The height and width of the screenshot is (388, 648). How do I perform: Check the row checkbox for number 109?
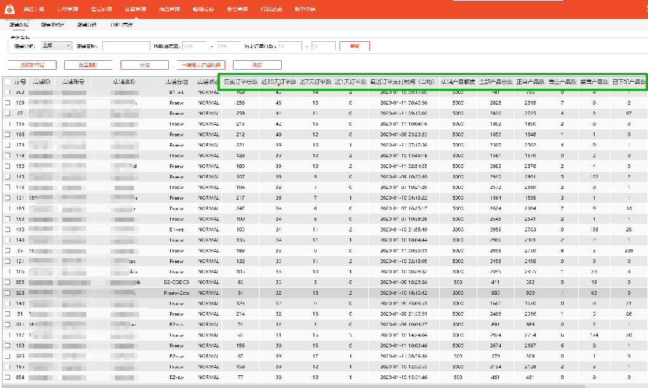click(x=8, y=103)
